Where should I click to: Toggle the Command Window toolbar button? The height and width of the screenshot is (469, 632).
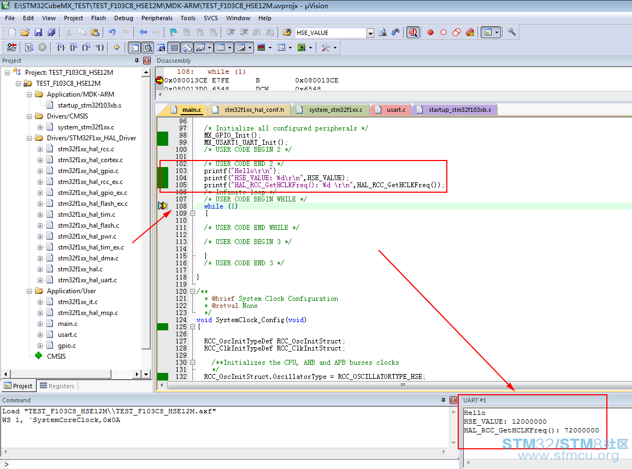(135, 48)
